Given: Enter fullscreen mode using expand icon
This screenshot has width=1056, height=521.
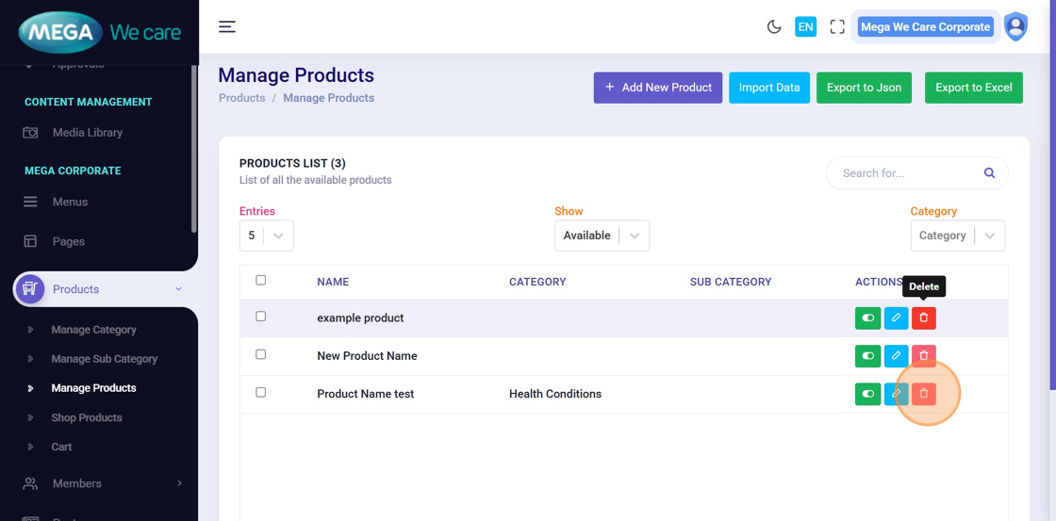Looking at the screenshot, I should 837,26.
